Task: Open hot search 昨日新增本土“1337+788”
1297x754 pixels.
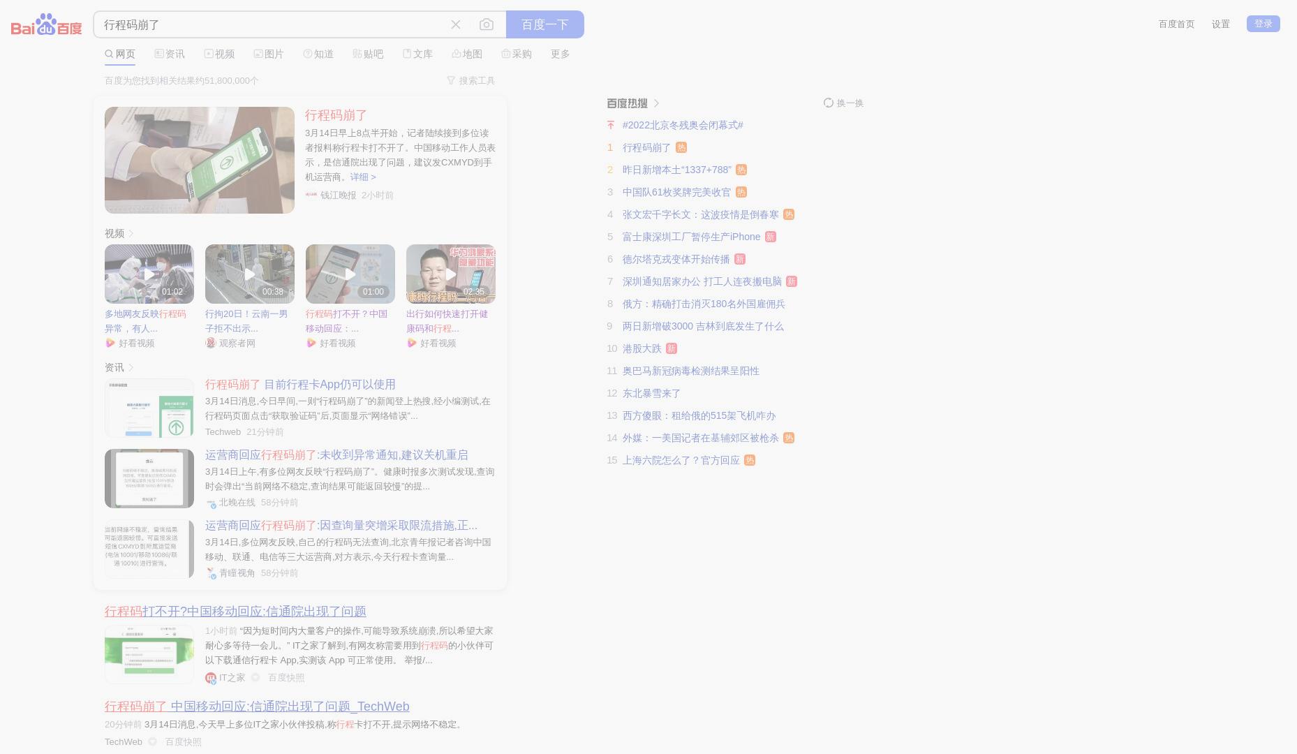Action: (x=677, y=170)
